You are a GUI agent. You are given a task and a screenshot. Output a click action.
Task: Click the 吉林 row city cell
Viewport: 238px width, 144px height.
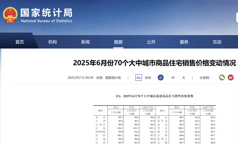(162, 135)
